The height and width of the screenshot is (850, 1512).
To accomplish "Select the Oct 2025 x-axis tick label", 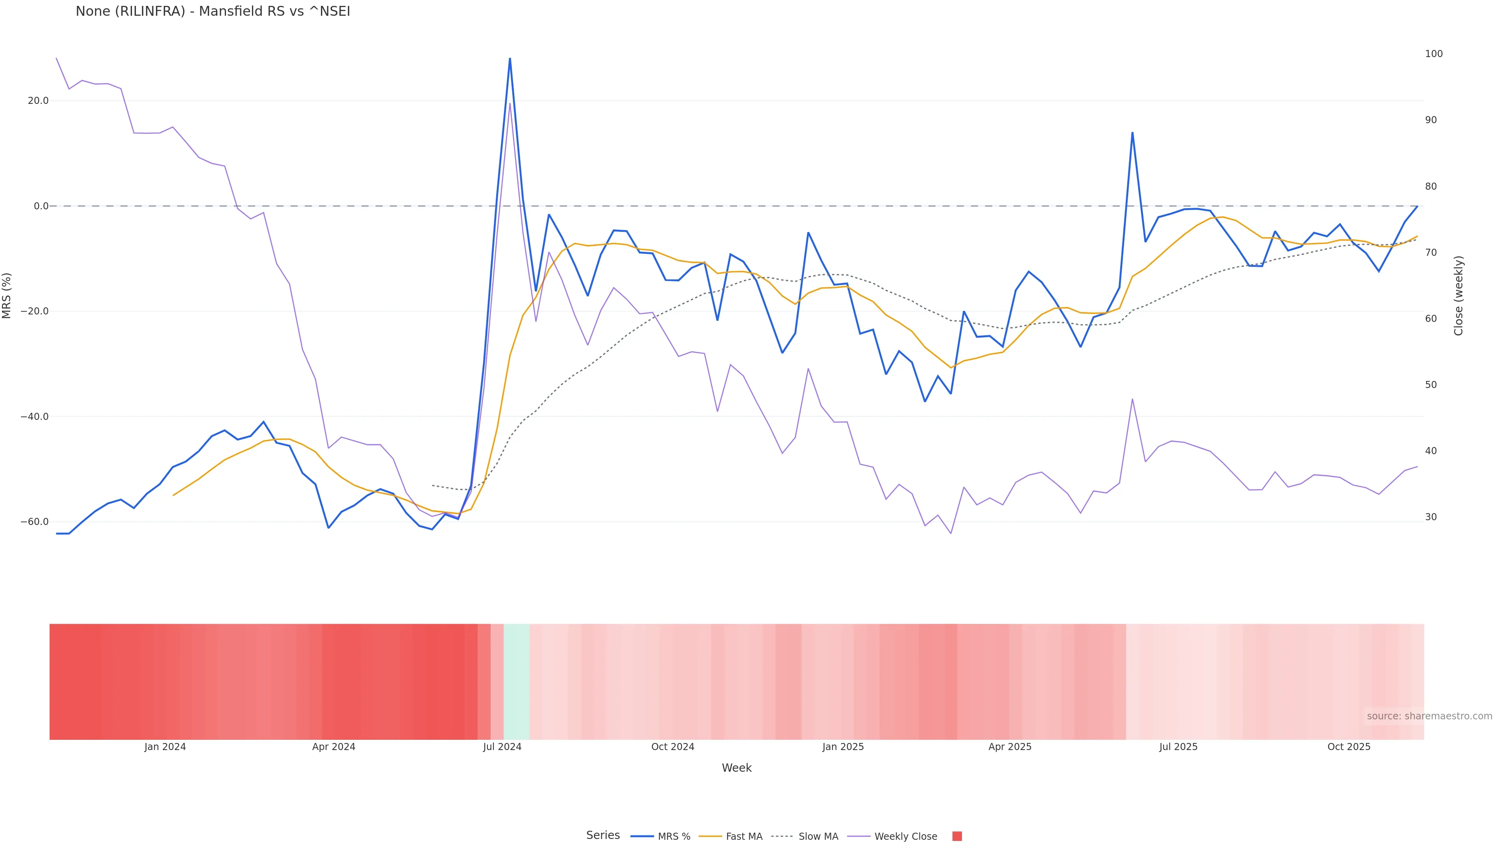I will click(1349, 747).
